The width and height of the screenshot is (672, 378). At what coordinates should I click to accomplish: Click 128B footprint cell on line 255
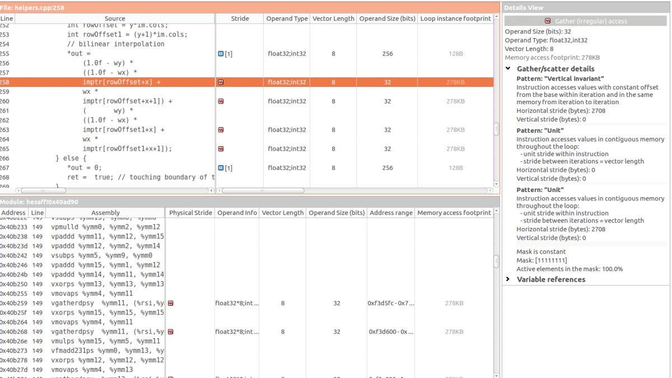pyautogui.click(x=455, y=54)
